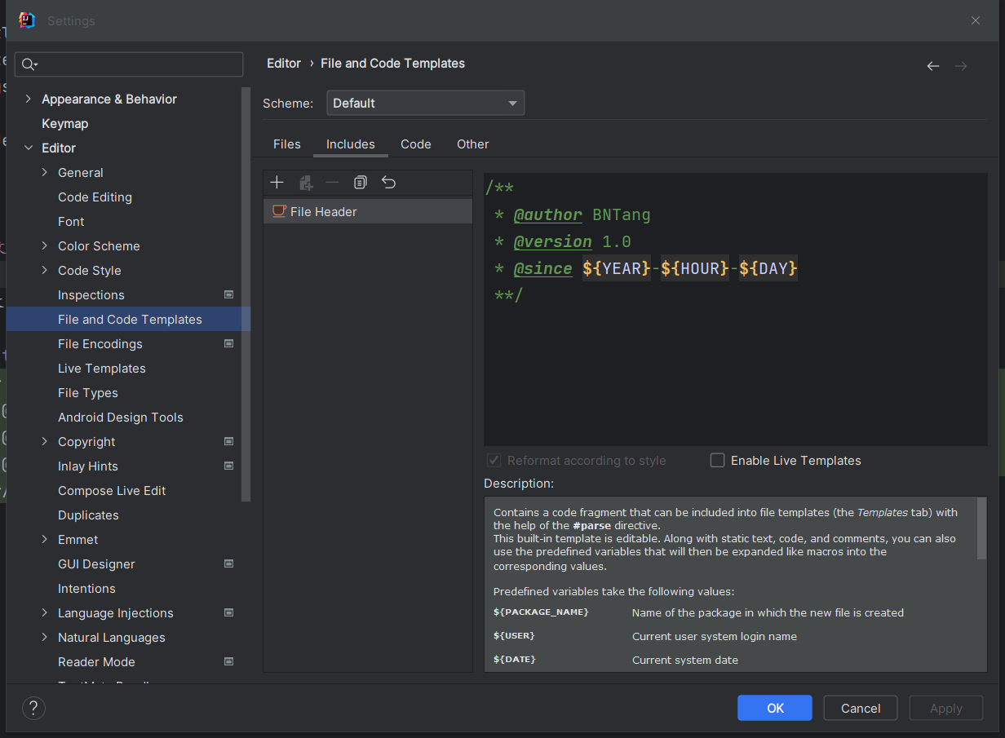Click the forward navigation arrow at top right

tap(960, 66)
